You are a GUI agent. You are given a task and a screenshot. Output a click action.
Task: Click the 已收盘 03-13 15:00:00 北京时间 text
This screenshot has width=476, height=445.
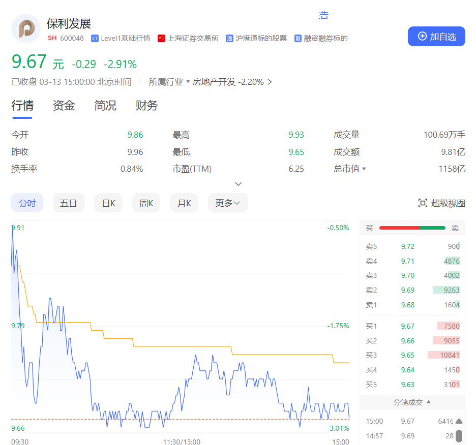[x=72, y=82]
